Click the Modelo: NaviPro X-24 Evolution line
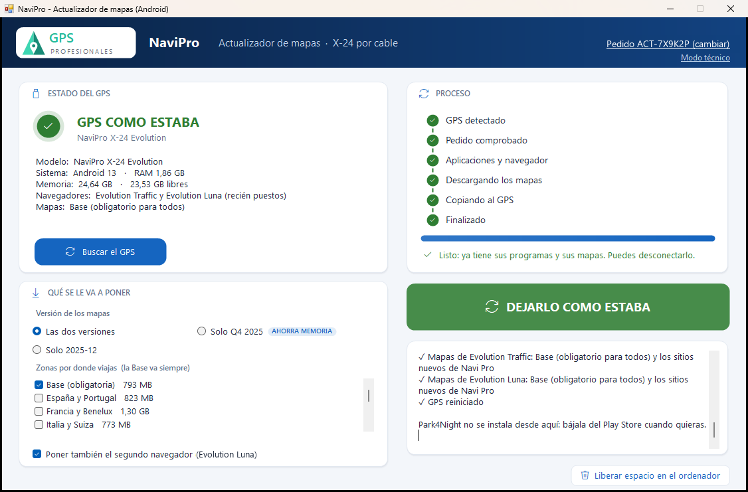Image resolution: width=748 pixels, height=492 pixels. click(x=99, y=161)
